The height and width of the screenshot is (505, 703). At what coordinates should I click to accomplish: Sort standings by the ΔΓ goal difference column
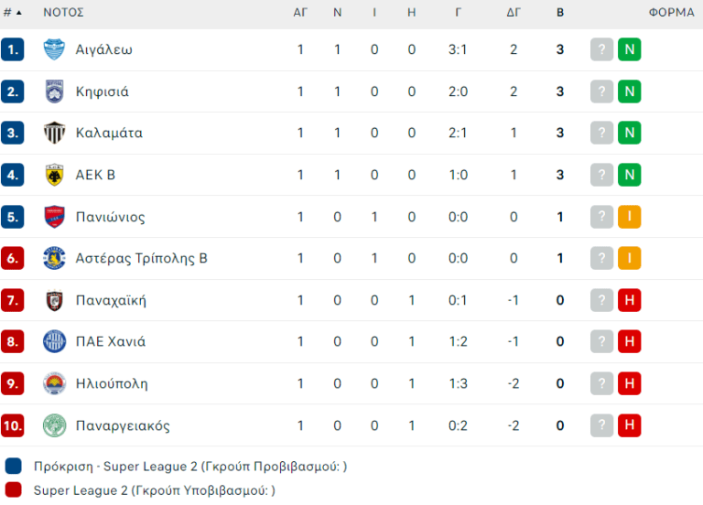click(x=514, y=13)
